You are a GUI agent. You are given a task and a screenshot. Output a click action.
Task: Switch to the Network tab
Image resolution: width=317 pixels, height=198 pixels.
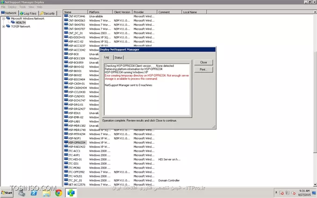click(9, 13)
